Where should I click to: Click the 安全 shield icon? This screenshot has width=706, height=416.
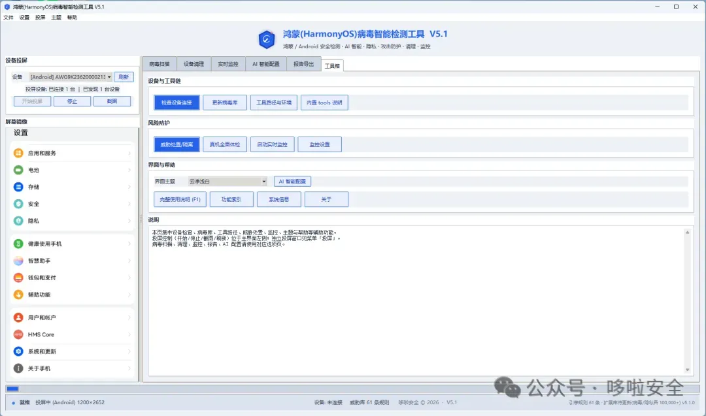18,204
